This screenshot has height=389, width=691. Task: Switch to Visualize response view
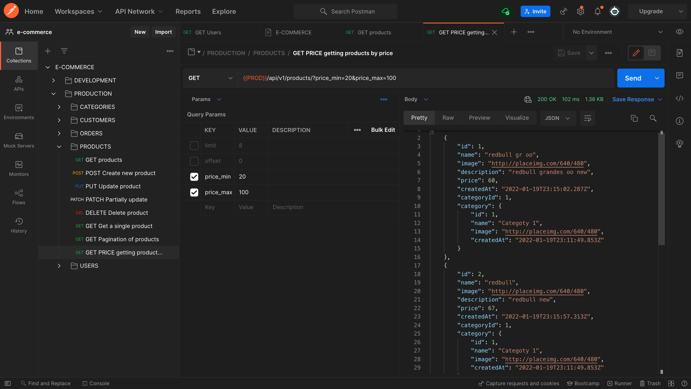pyautogui.click(x=517, y=118)
